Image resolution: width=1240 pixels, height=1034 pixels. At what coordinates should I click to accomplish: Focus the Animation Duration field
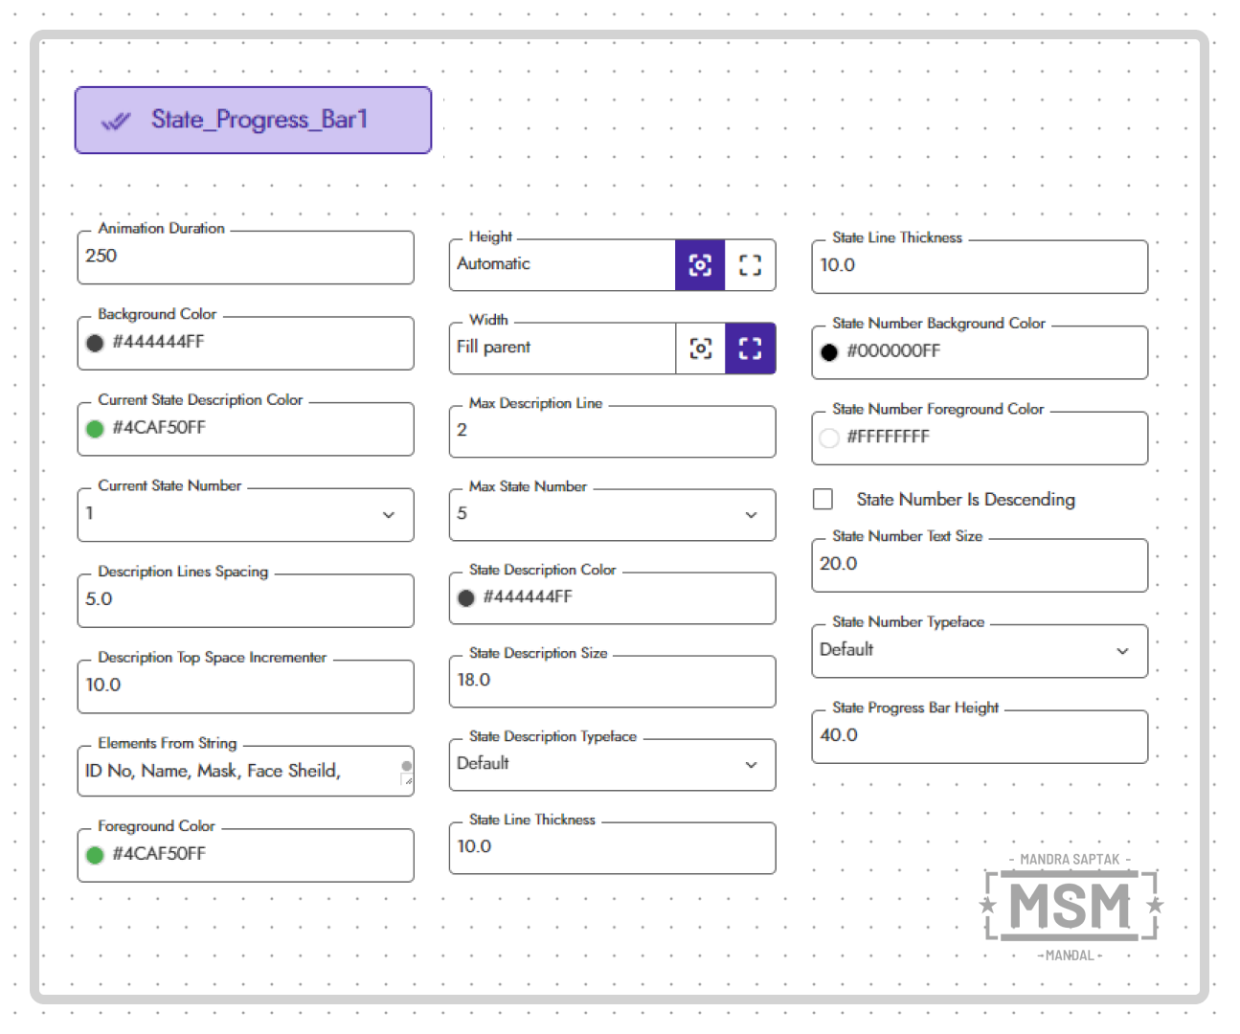[245, 258]
